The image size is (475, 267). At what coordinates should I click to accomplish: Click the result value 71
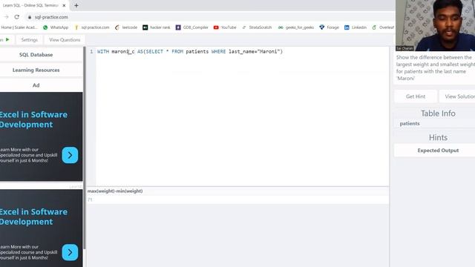90,200
